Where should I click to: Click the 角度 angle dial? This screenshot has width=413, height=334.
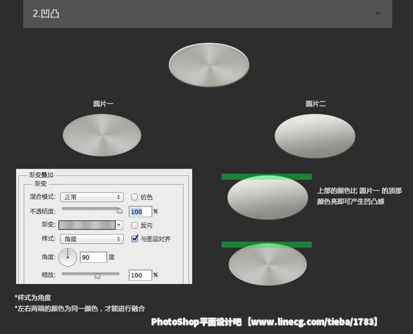(68, 257)
